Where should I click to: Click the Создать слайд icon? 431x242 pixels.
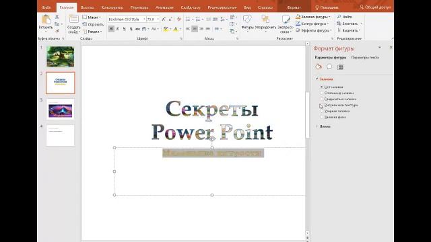(73, 19)
